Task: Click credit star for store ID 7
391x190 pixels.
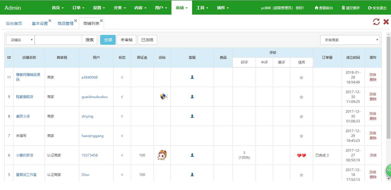Action: (301, 136)
